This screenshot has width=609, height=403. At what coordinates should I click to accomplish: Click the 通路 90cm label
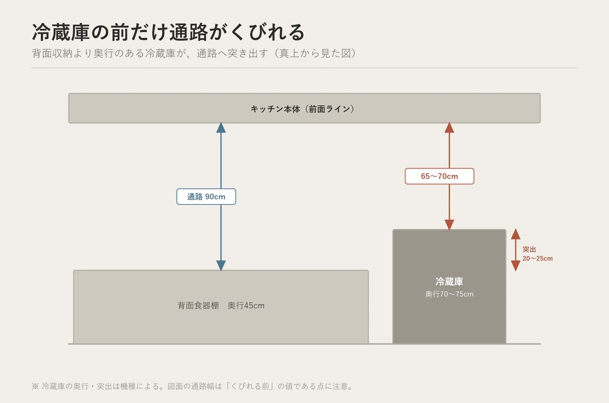[x=206, y=196]
